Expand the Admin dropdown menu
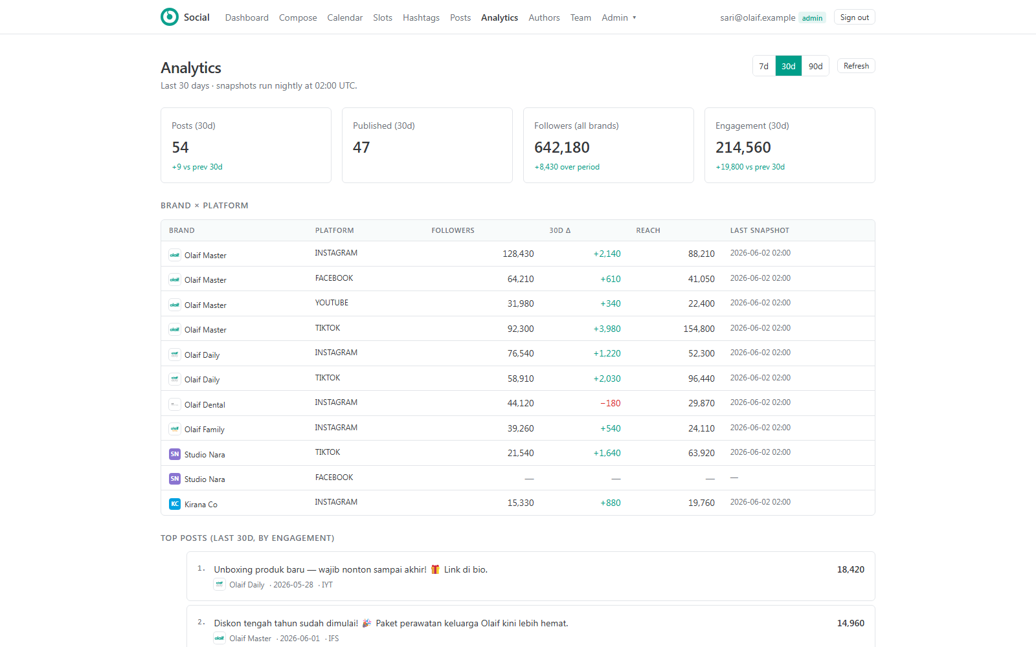This screenshot has width=1036, height=647. pyautogui.click(x=619, y=17)
